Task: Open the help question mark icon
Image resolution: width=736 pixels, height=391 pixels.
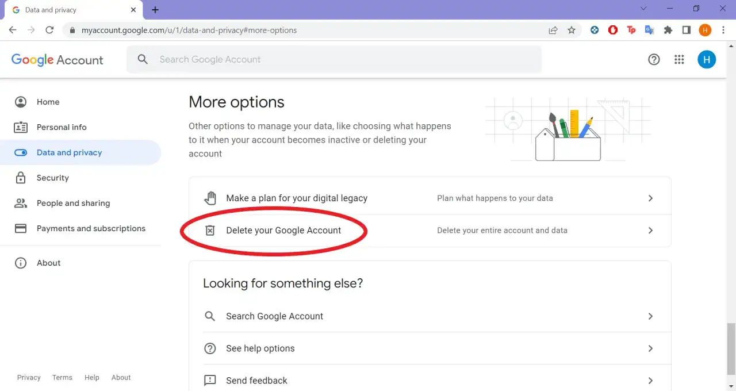Action: click(x=654, y=59)
